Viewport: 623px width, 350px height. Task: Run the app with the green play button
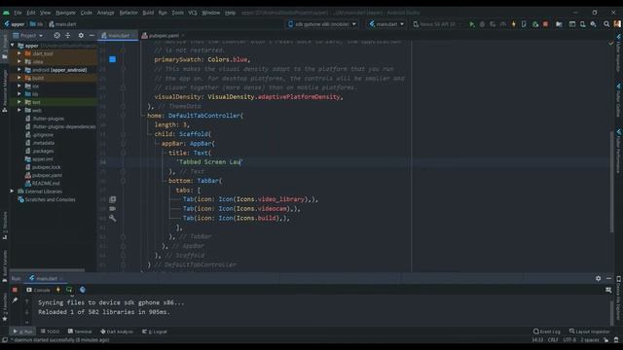[471, 24]
